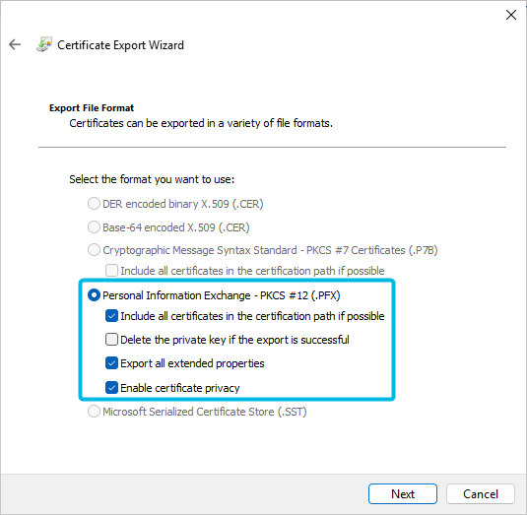This screenshot has height=515, width=527.
Task: Select DER encoded binary X.509 (.CER) option
Action: 94,204
